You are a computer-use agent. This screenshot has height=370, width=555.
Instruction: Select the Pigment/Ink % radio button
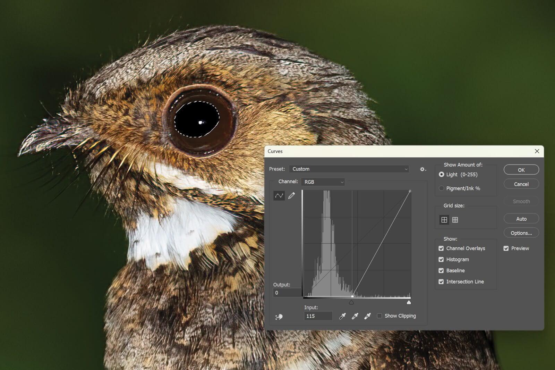pos(441,188)
